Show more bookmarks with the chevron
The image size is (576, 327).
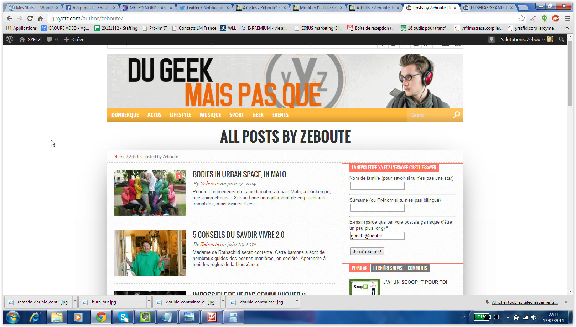pos(567,28)
